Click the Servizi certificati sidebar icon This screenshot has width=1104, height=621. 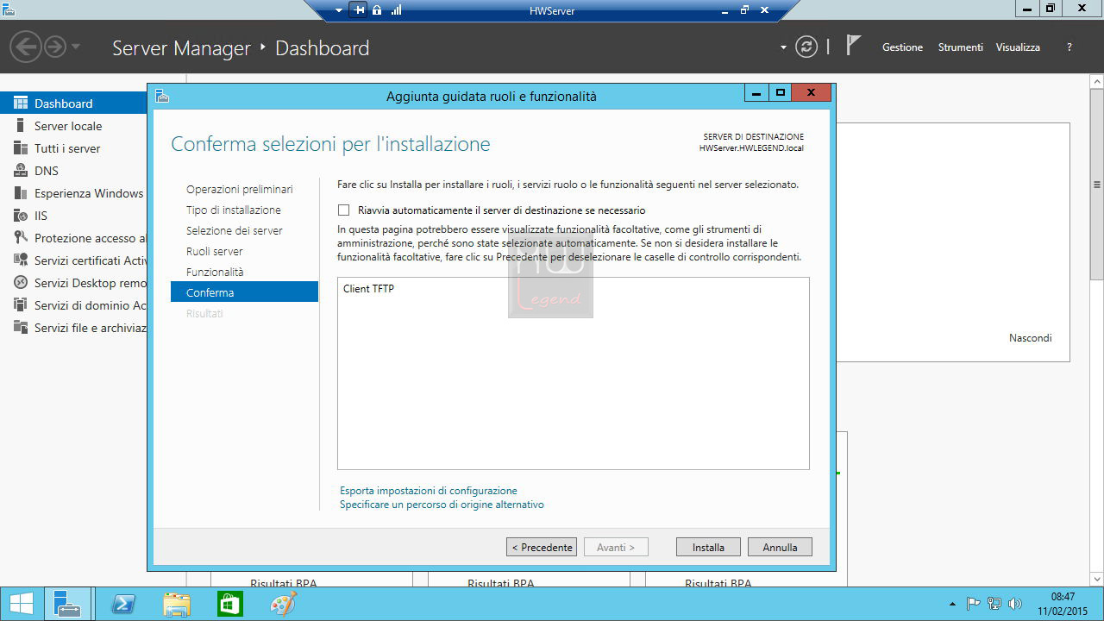coord(20,260)
